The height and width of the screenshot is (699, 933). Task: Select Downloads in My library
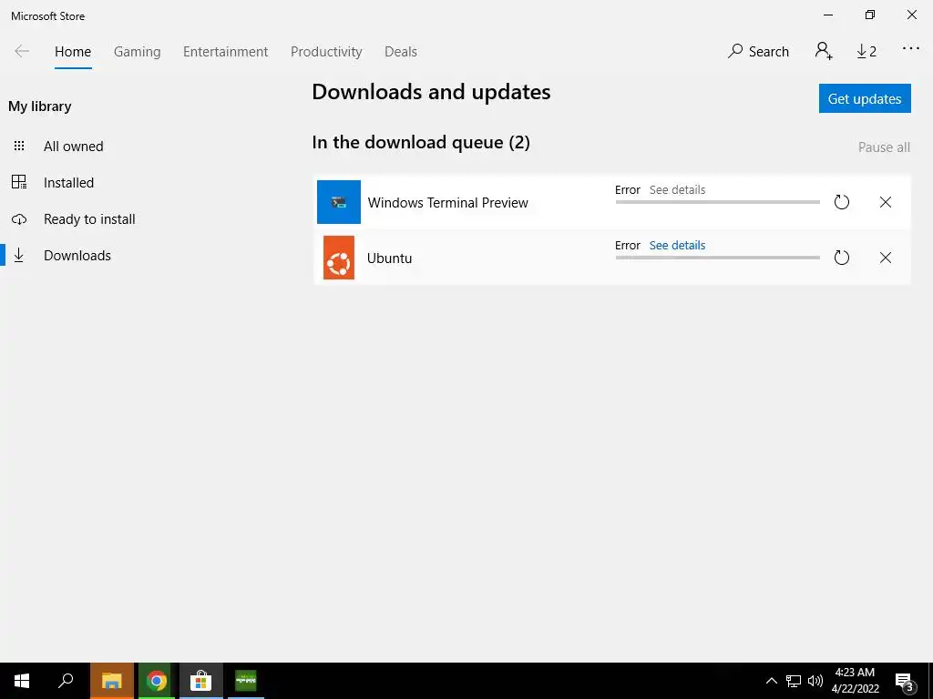tap(77, 256)
